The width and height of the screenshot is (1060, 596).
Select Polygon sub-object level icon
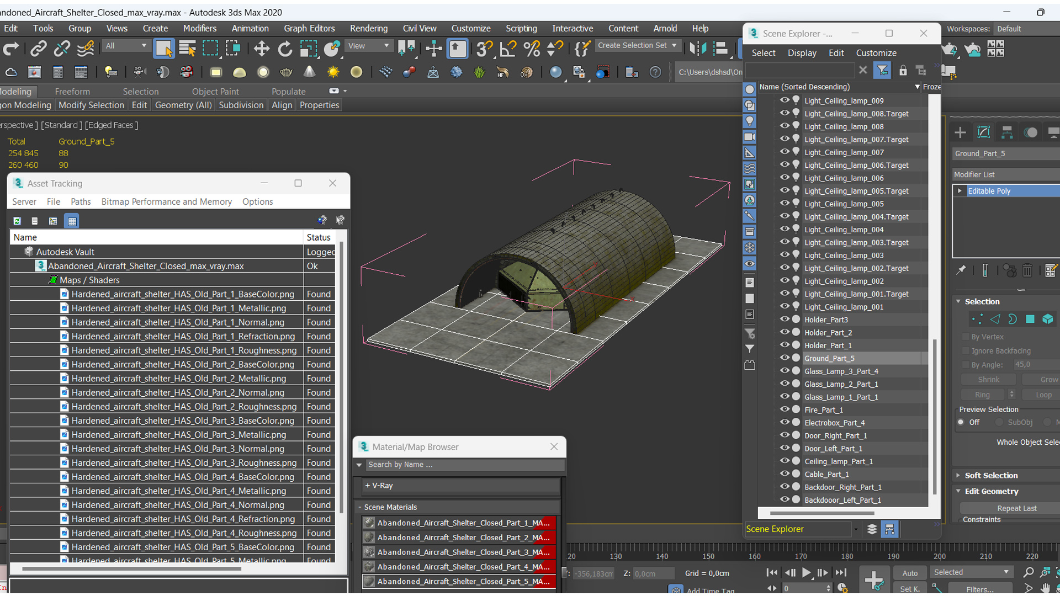pyautogui.click(x=1030, y=320)
